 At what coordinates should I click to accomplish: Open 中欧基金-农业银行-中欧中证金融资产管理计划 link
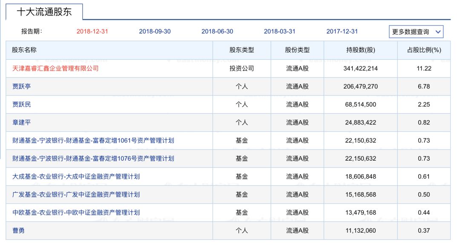point(76,213)
